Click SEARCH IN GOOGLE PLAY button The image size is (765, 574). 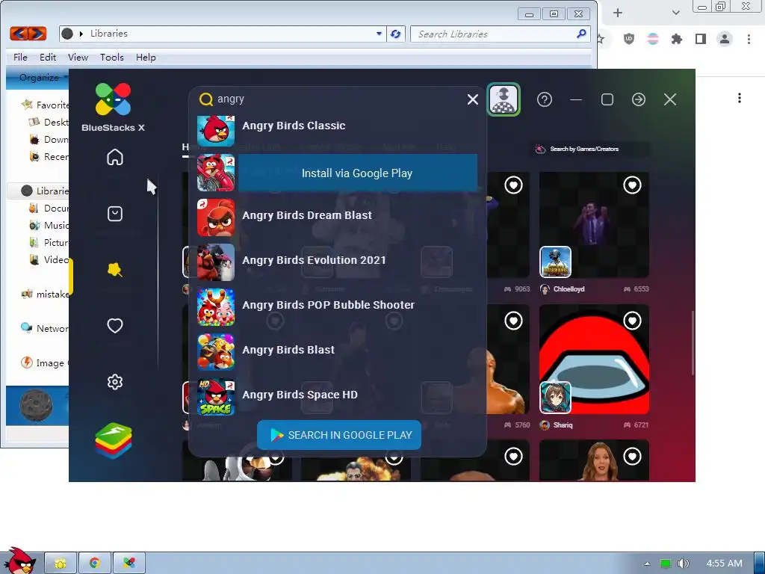(x=339, y=435)
